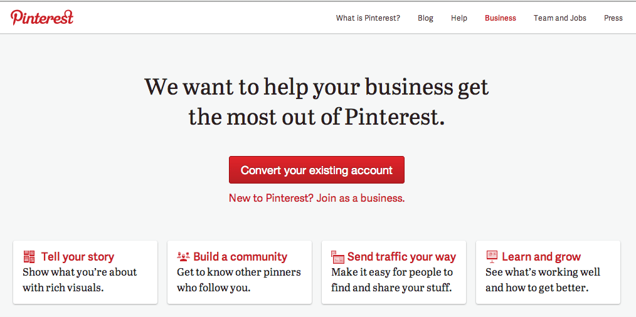
Task: Click New to Pinterest? Join as a business
Action: click(x=317, y=198)
